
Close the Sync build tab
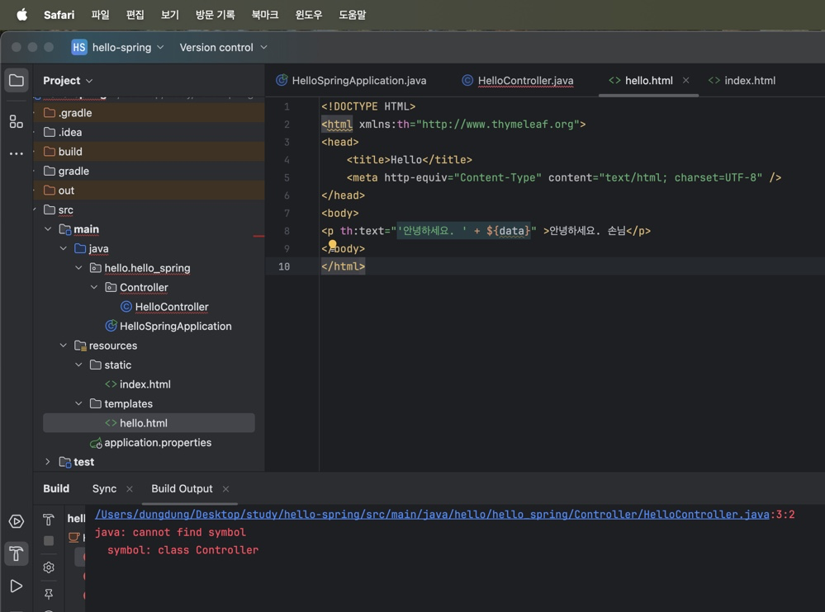[130, 488]
